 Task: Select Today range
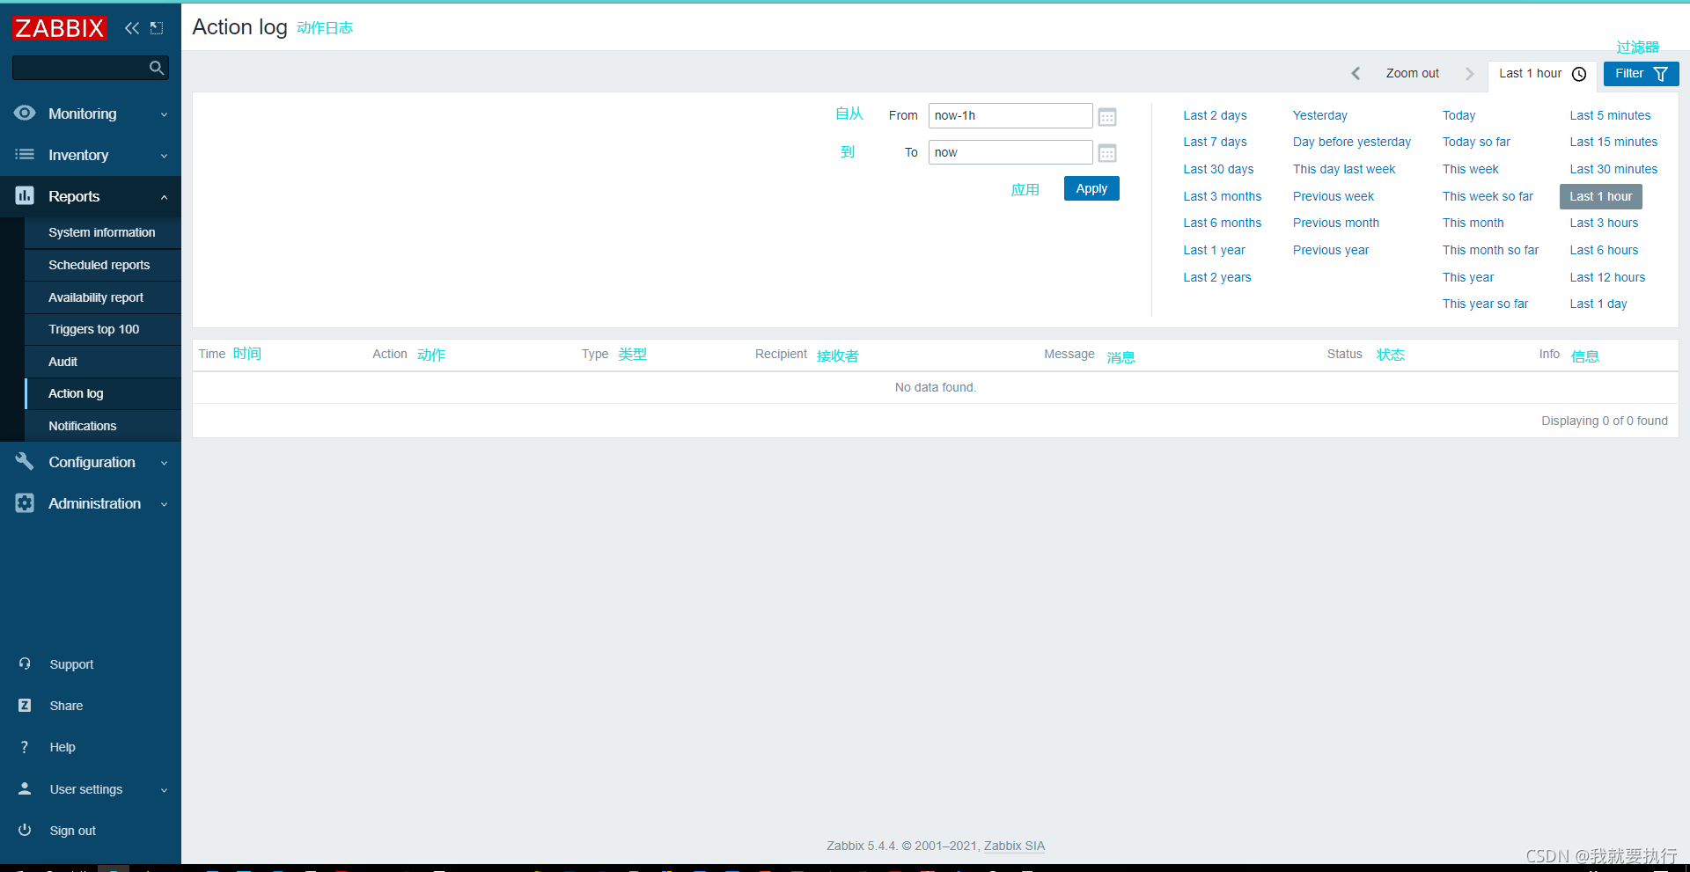(1459, 115)
